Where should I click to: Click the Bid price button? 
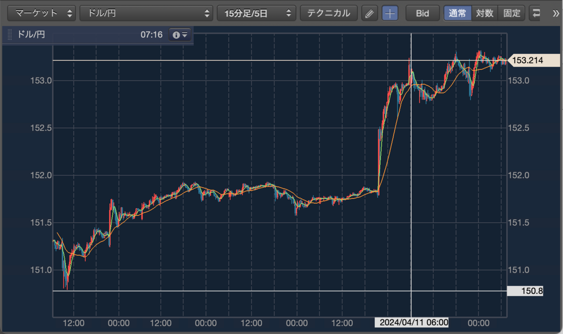coord(423,13)
